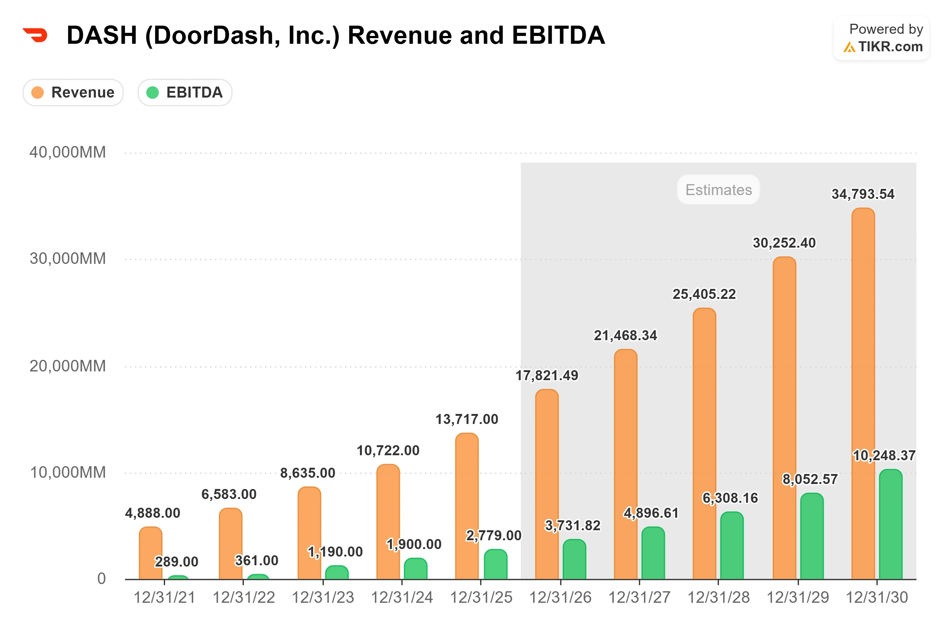Click the 21,468.34 revenue value label
Viewport: 945px width, 630px height.
625,335
